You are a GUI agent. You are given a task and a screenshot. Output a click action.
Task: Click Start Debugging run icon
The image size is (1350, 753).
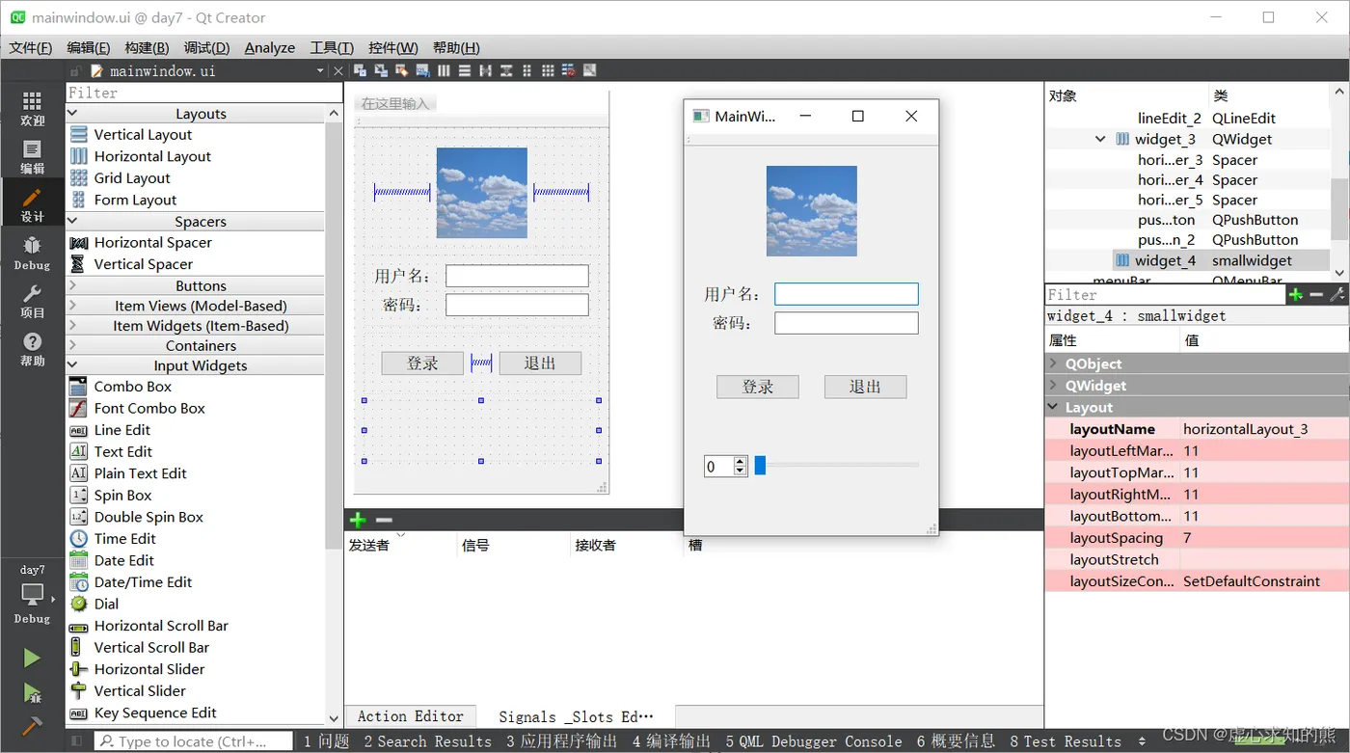pos(32,692)
